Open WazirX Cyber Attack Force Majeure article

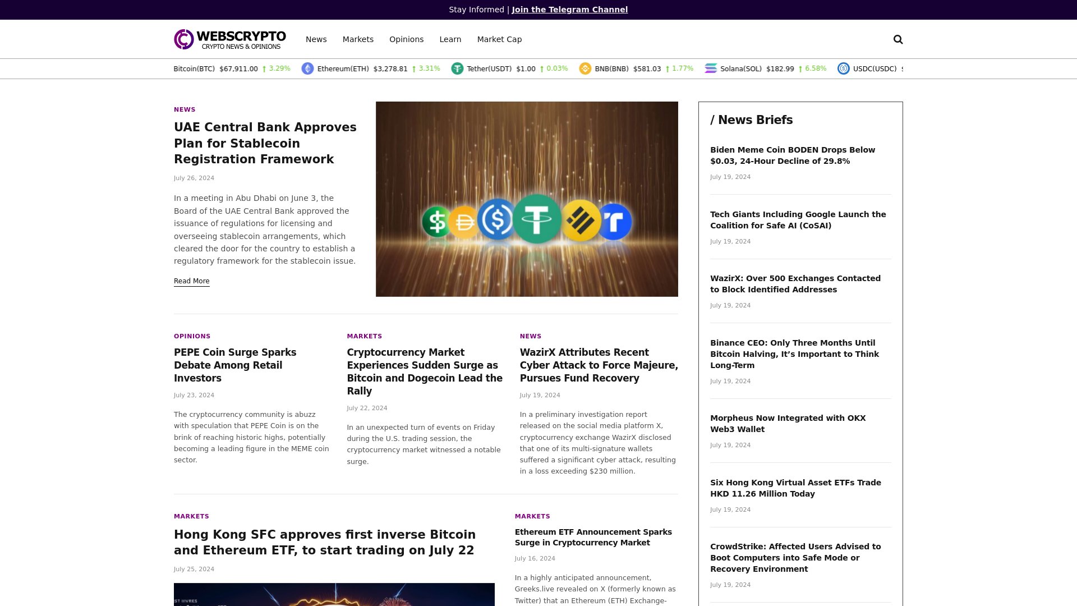pyautogui.click(x=599, y=365)
